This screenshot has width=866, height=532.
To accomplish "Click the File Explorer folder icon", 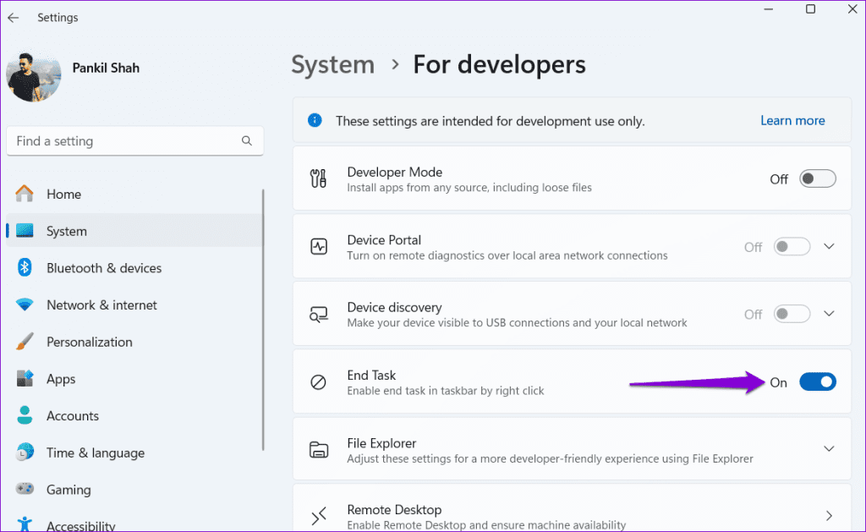I will pos(318,449).
